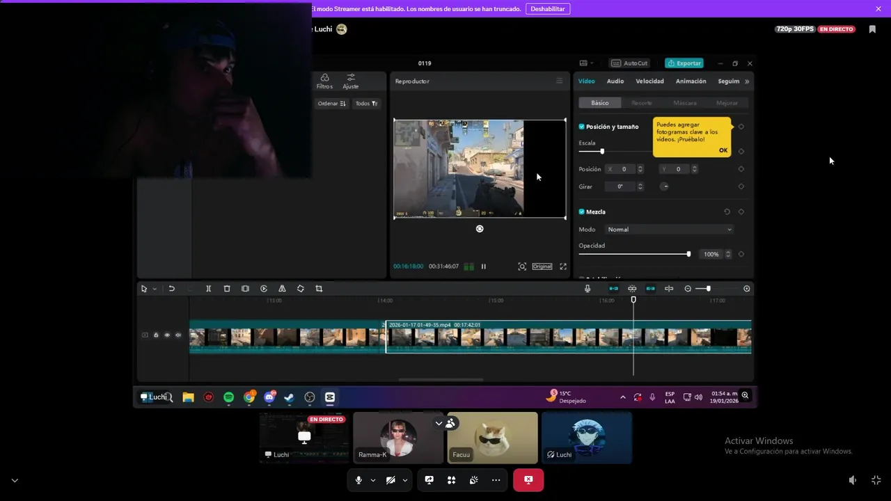Open the layout dropdown next to AutoCut
This screenshot has height=501, width=891.
586,63
